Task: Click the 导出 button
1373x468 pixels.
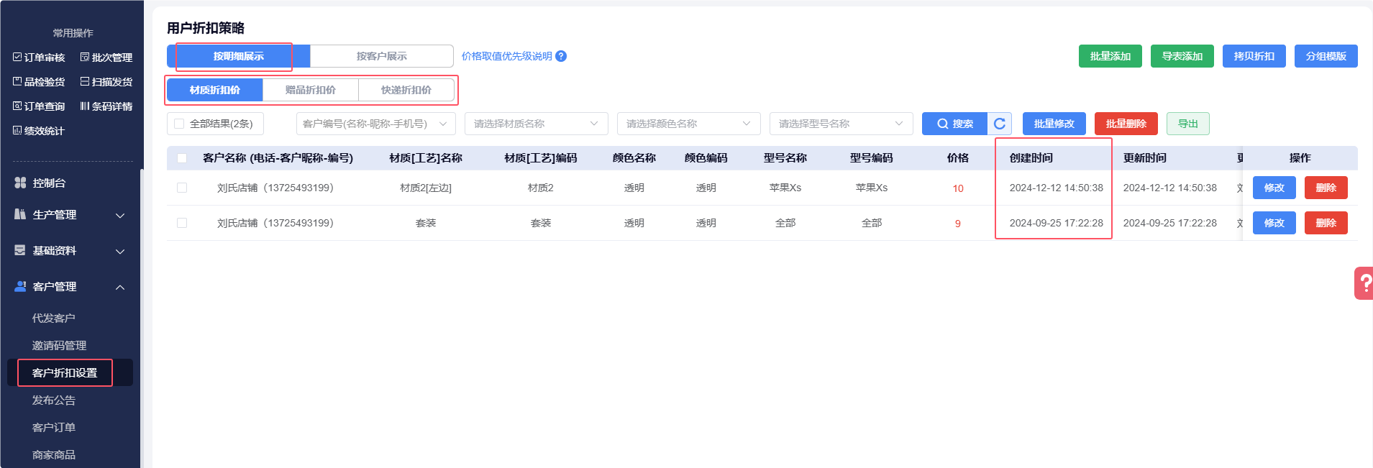Action: coord(1188,124)
